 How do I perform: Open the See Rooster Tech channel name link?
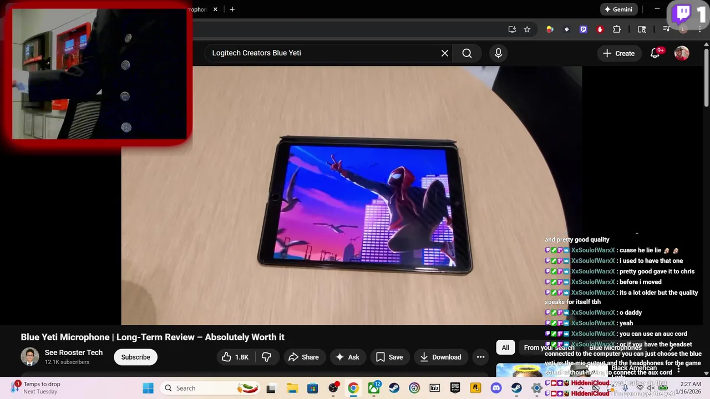click(74, 352)
